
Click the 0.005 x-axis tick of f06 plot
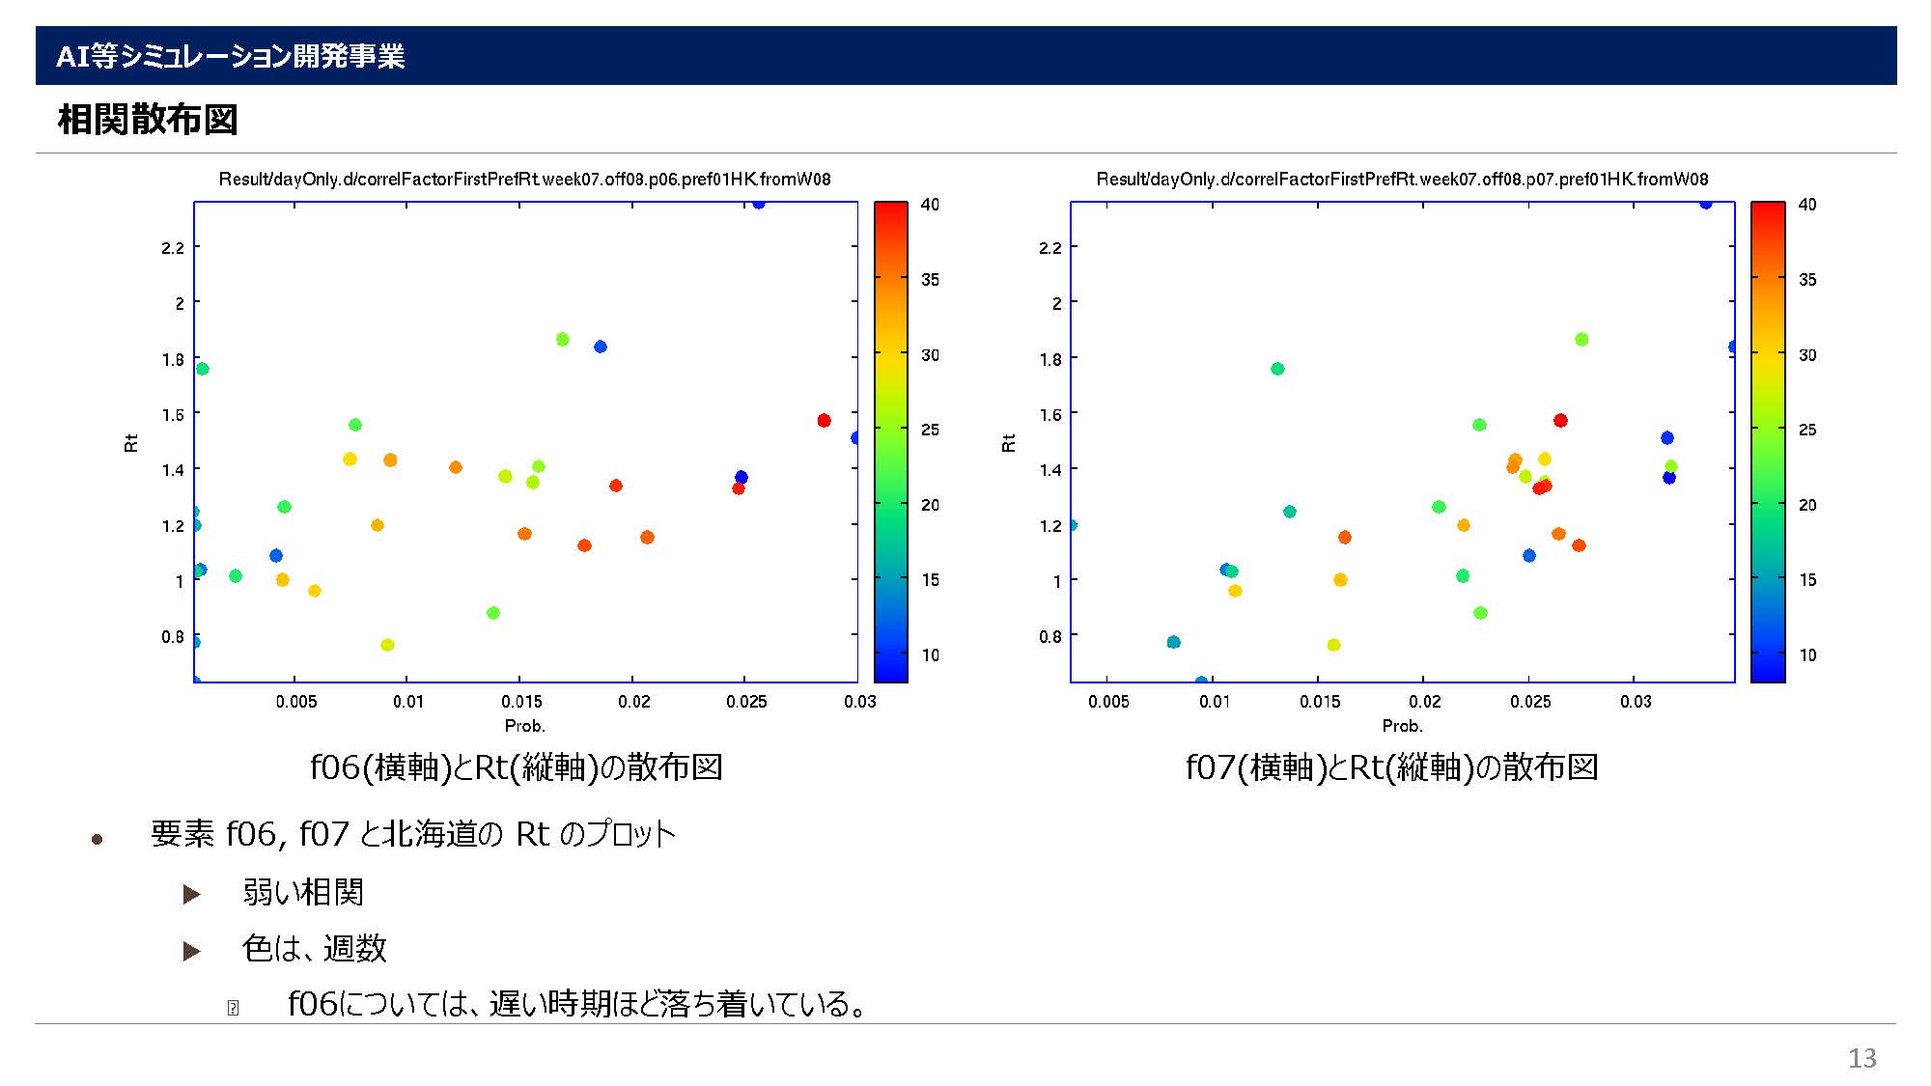[x=296, y=702]
